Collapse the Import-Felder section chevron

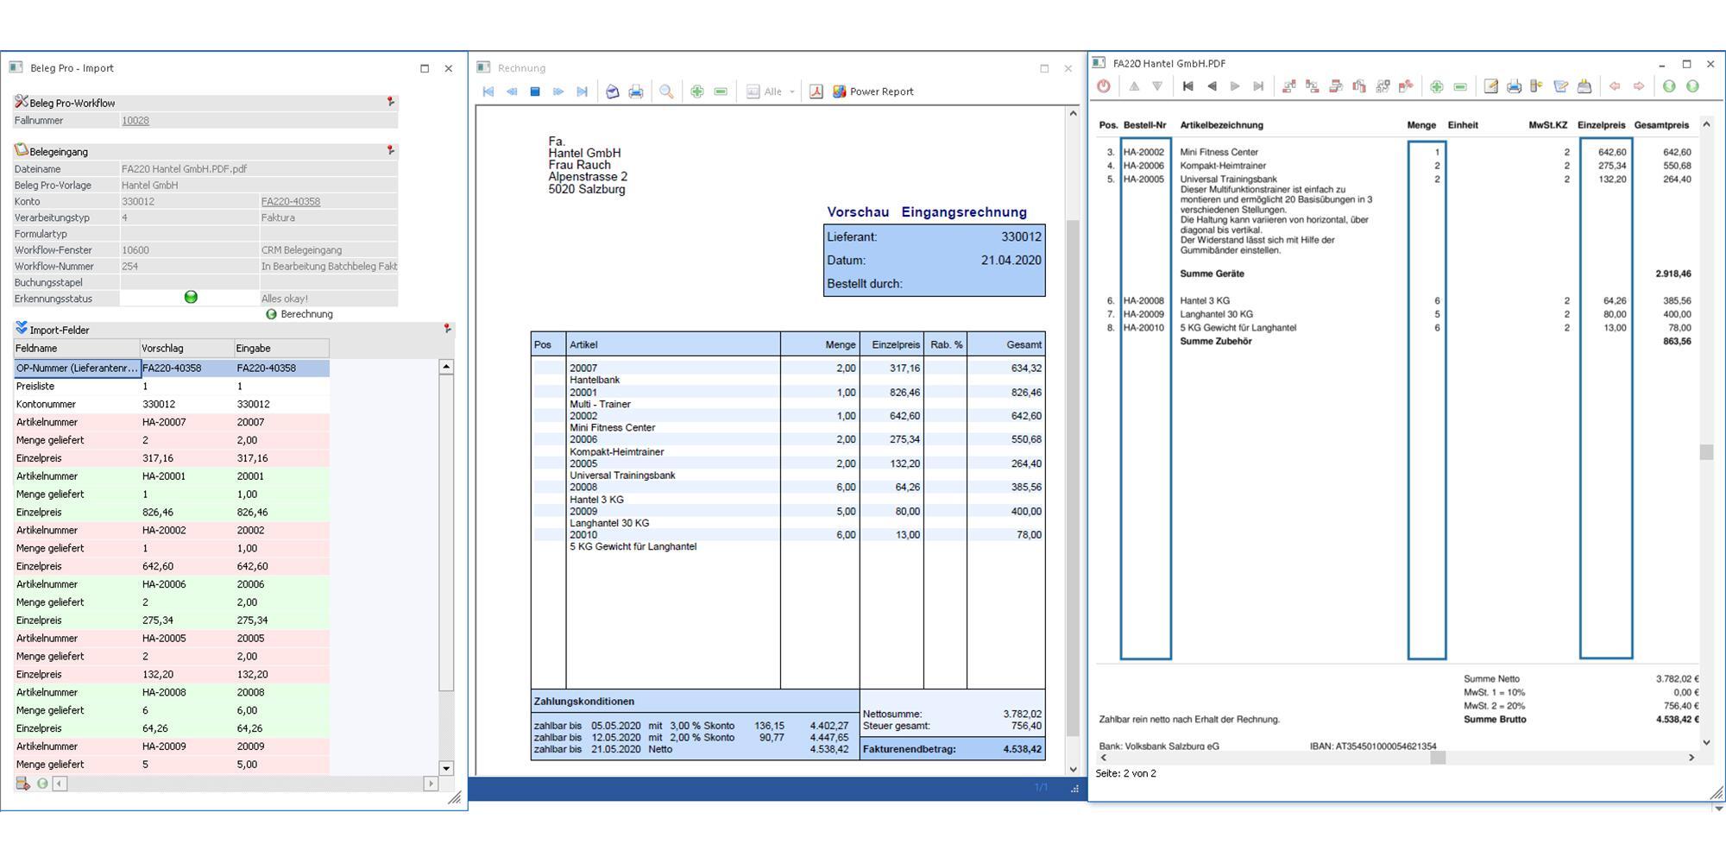pos(22,329)
